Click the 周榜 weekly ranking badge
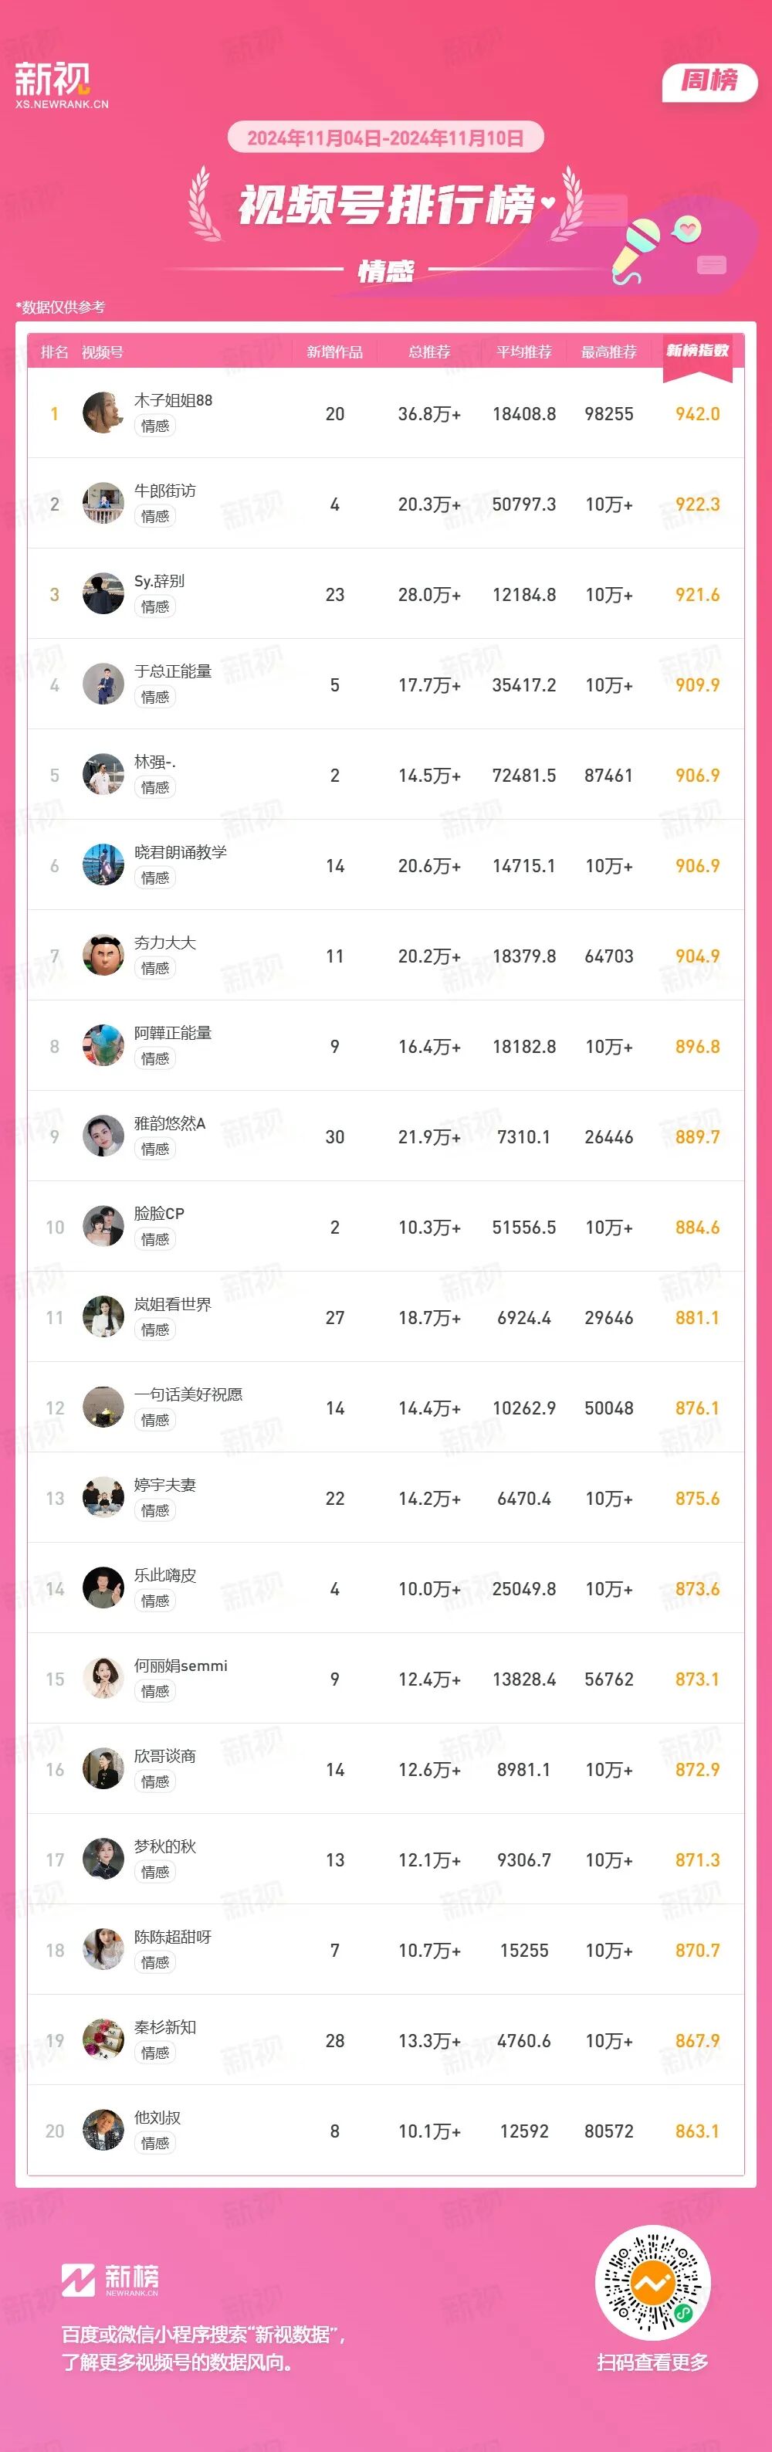This screenshot has height=2452, width=772. [709, 82]
